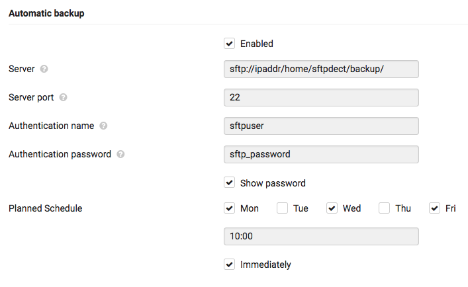This screenshot has width=468, height=287.
Task: Show help for Authentication name
Action: point(103,126)
